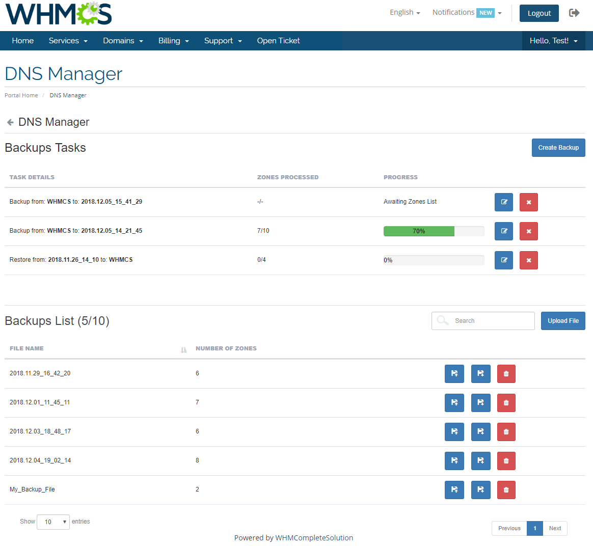Click the Upload File button
The image size is (593, 547).
coord(563,320)
